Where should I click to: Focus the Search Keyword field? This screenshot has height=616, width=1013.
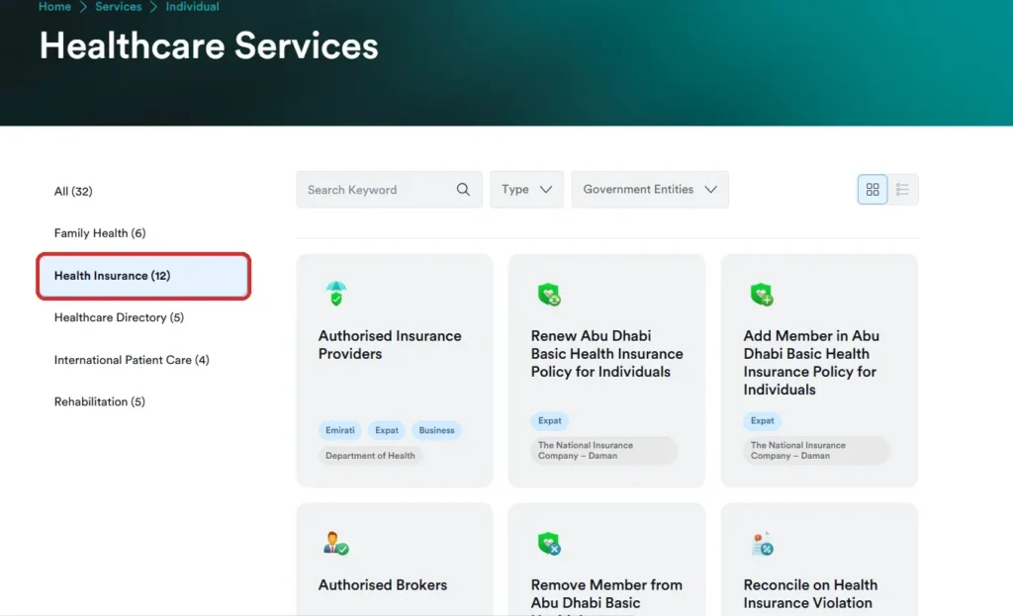pos(389,189)
